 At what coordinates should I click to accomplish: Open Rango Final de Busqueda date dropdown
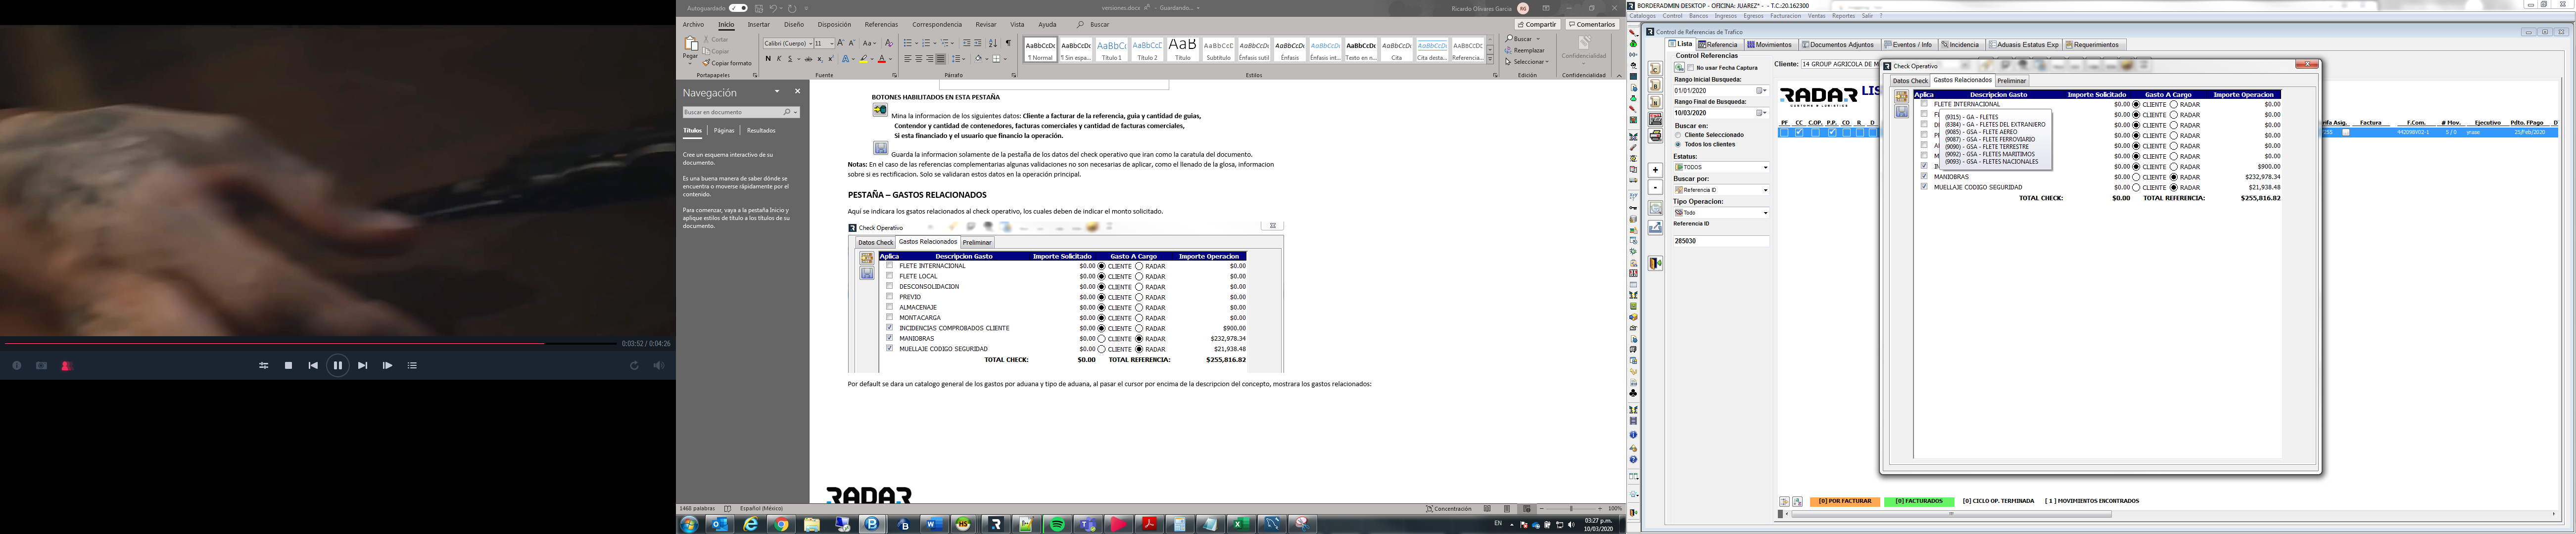[x=1762, y=113]
